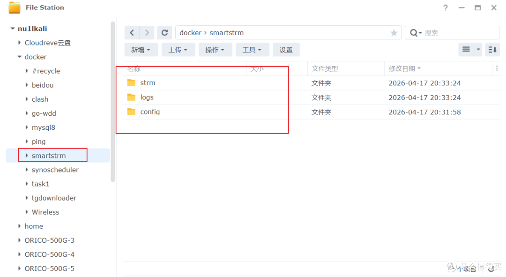Refresh the current folder listing
The height and width of the screenshot is (277, 506).
(x=164, y=33)
